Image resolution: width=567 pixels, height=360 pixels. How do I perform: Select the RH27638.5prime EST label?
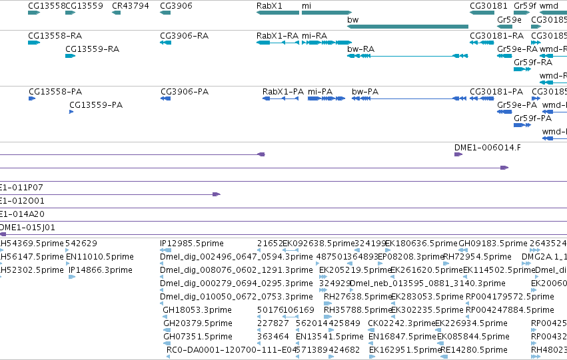[x=358, y=297]
